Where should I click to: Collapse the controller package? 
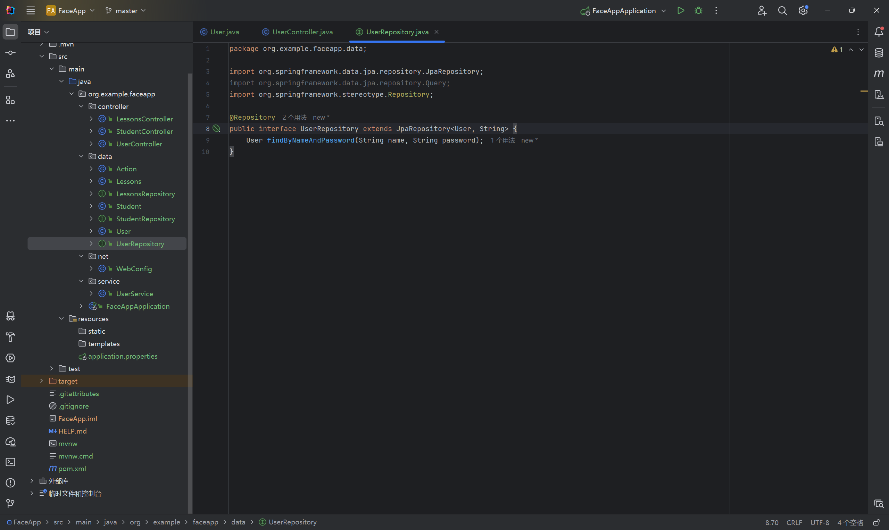pos(81,106)
